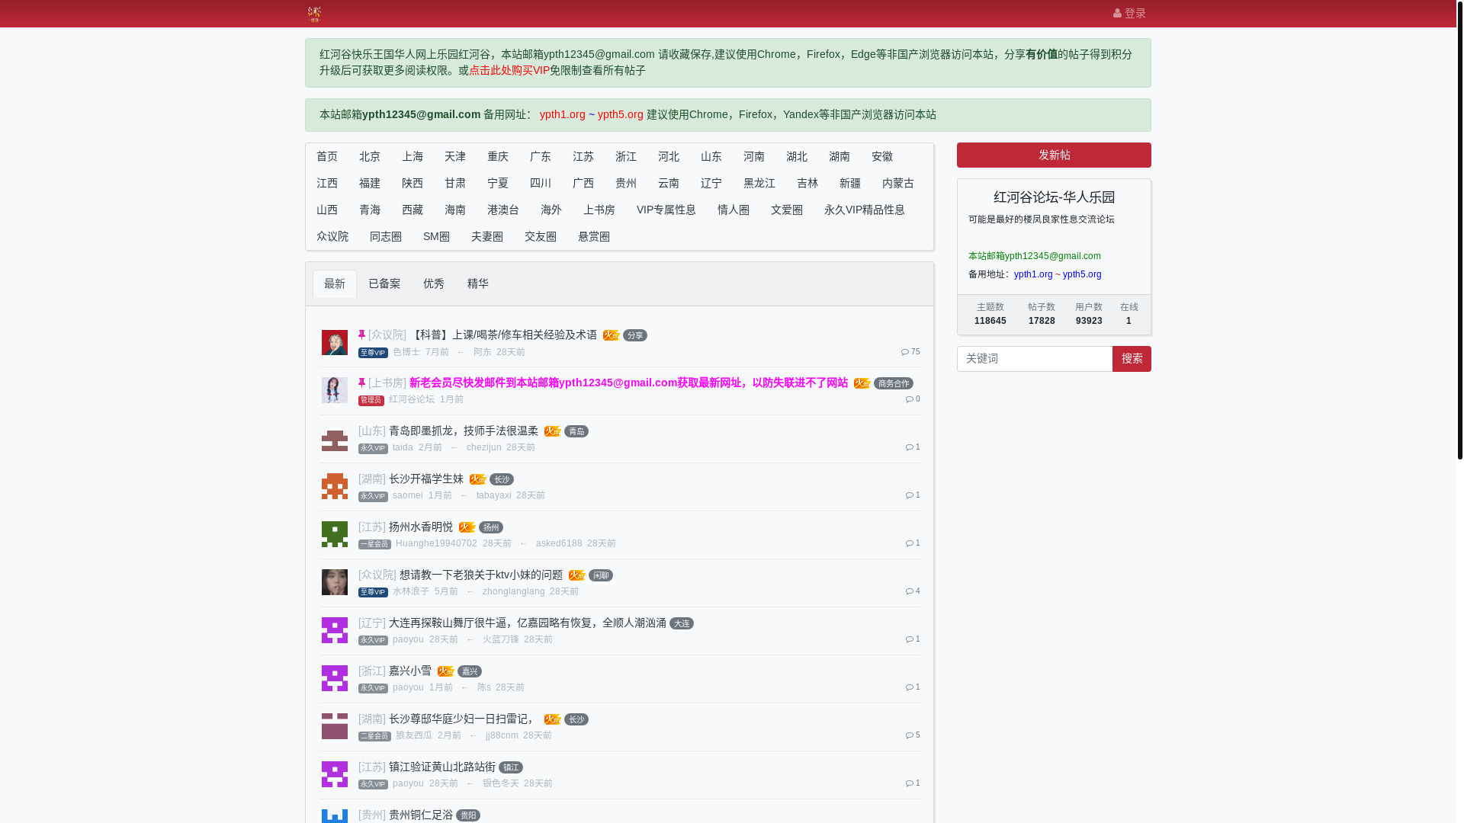Viewport: 1464px width, 823px height.
Task: Click the [山东] category prefix link
Action: click(372, 431)
